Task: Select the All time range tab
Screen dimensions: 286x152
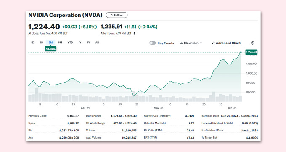Action: 97,43
